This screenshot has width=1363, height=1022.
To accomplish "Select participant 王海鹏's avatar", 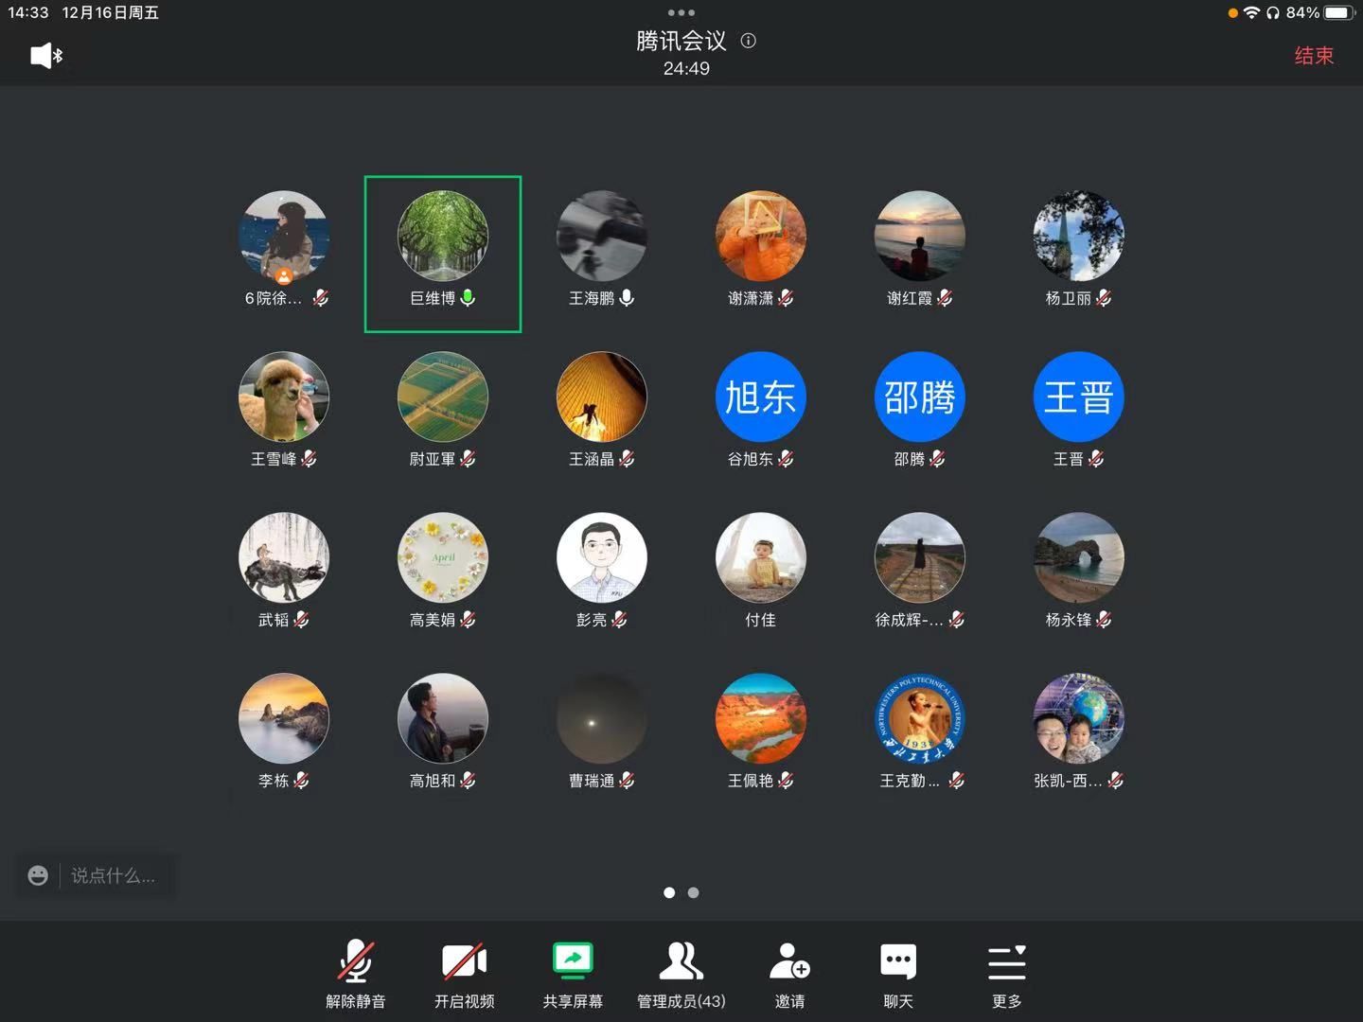I will 601,236.
